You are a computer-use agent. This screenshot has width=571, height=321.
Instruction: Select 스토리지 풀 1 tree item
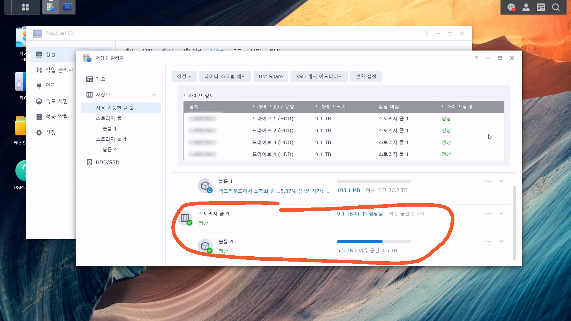111,118
